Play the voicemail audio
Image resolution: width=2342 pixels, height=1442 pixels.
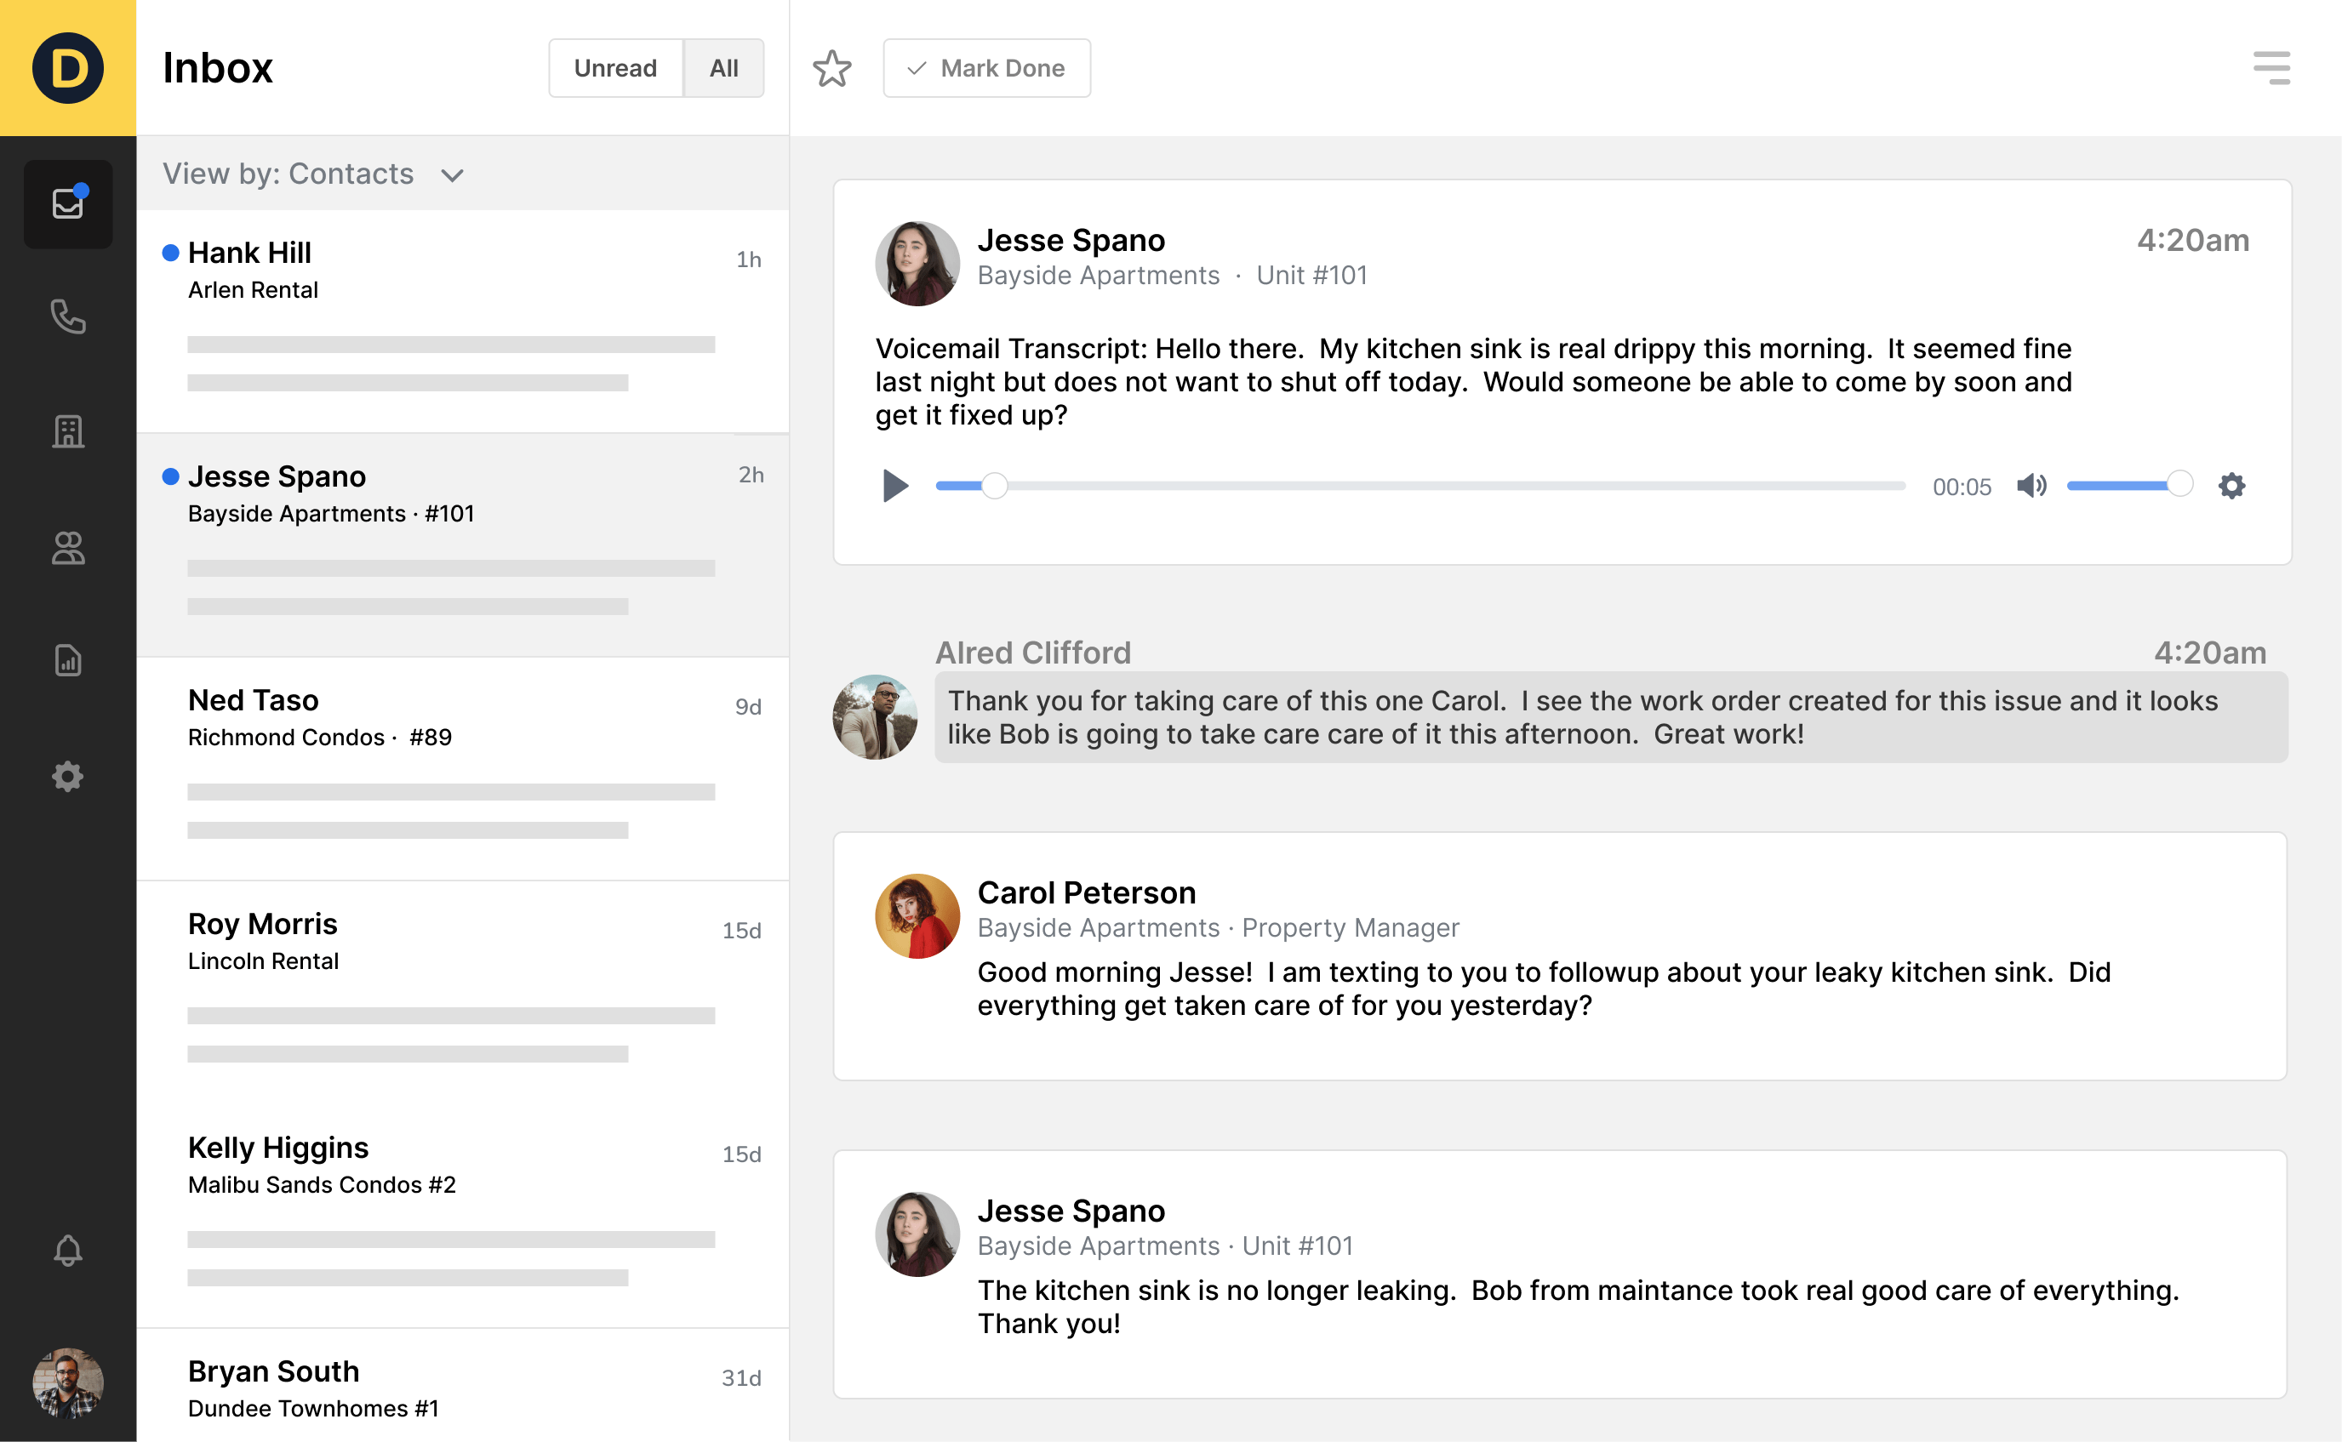pyautogui.click(x=894, y=487)
